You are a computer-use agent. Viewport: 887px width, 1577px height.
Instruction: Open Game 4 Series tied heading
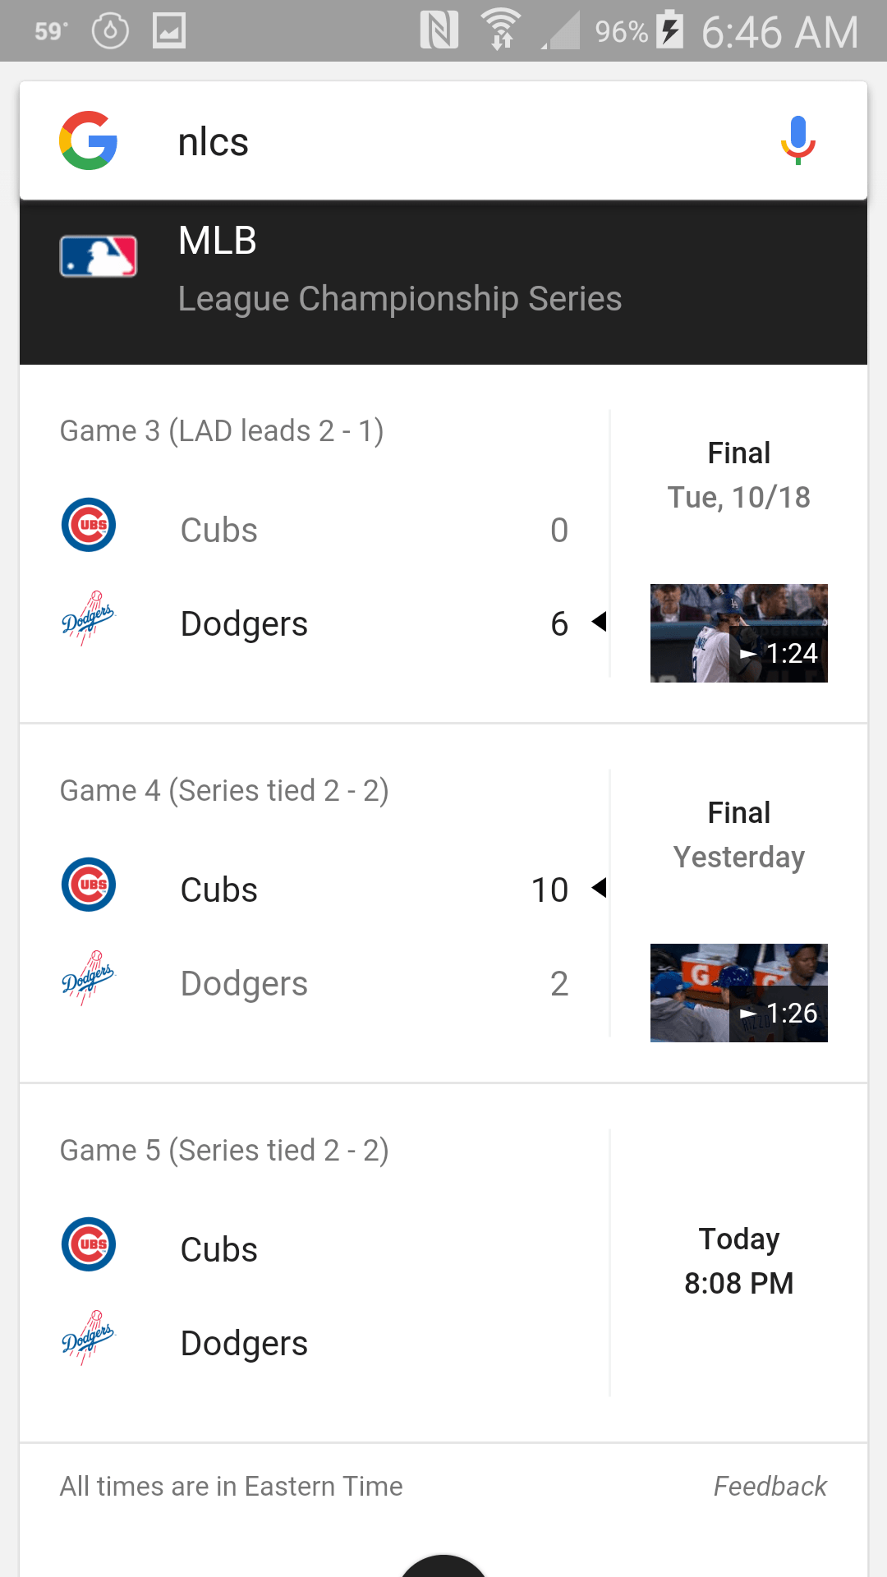tap(224, 790)
